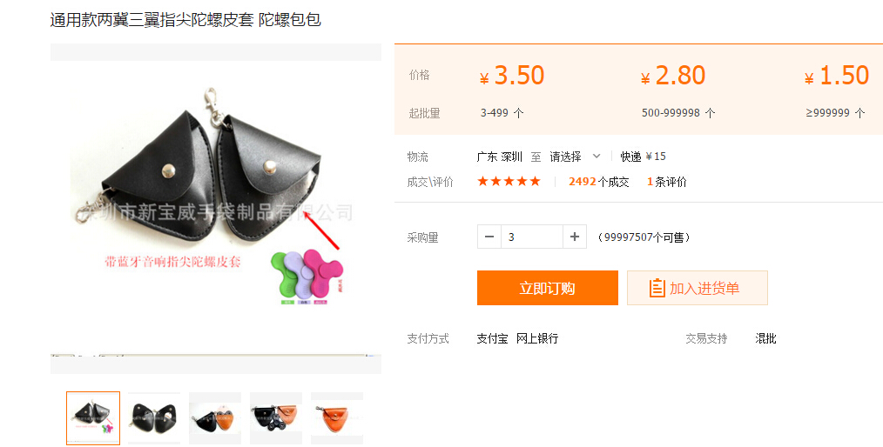883x447 pixels.
Task: Click the main product image
Action: click(216, 208)
